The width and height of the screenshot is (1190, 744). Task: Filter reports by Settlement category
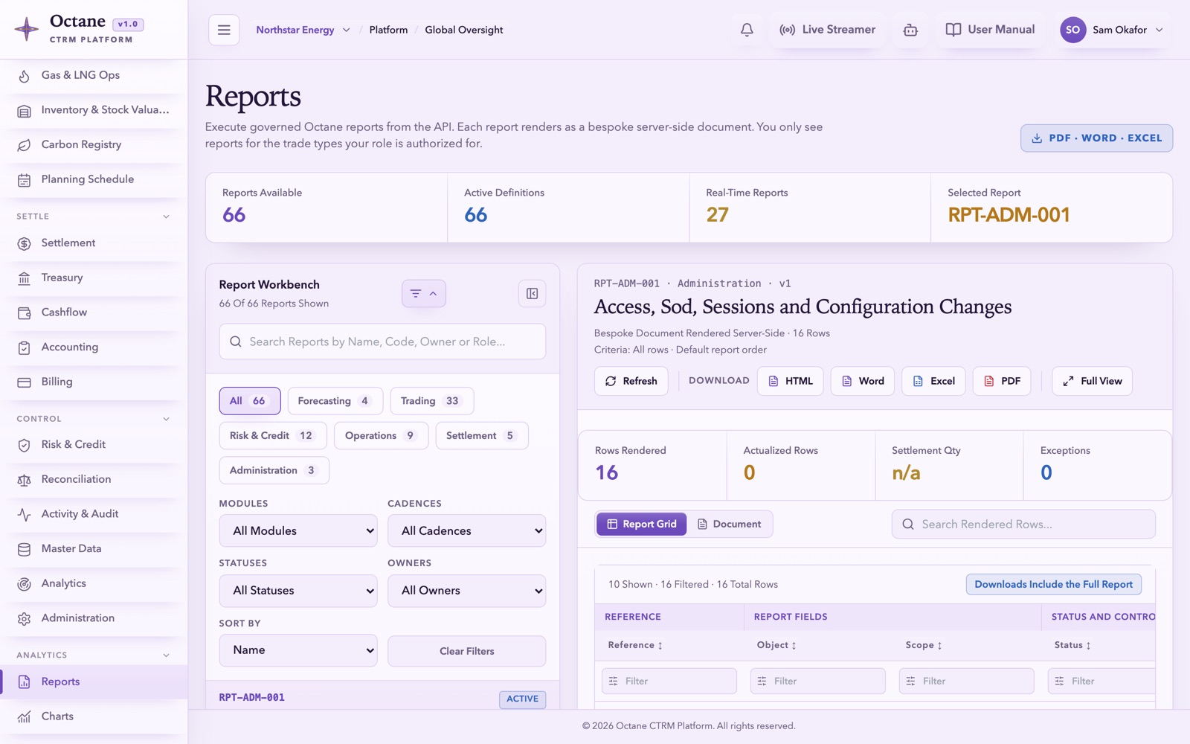coord(482,435)
